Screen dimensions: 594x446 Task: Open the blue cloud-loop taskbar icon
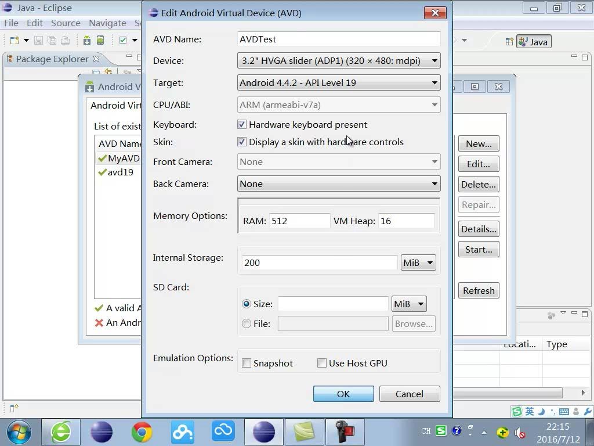coord(223,432)
